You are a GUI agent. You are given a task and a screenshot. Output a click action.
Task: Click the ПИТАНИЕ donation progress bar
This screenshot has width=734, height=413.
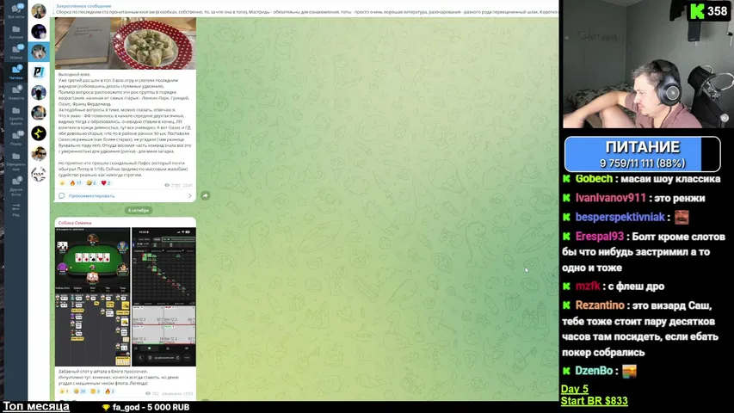642,154
